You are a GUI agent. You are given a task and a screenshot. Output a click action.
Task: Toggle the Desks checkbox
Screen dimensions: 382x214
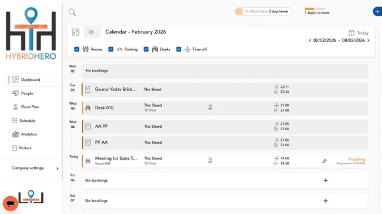pyautogui.click(x=146, y=49)
